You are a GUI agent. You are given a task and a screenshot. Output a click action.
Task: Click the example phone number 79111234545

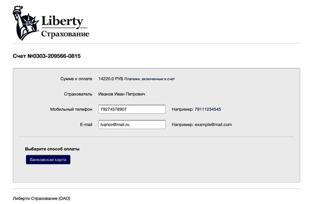pyautogui.click(x=208, y=109)
